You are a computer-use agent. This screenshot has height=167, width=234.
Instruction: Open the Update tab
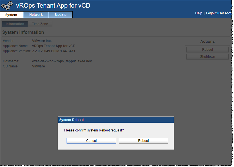click(61, 15)
